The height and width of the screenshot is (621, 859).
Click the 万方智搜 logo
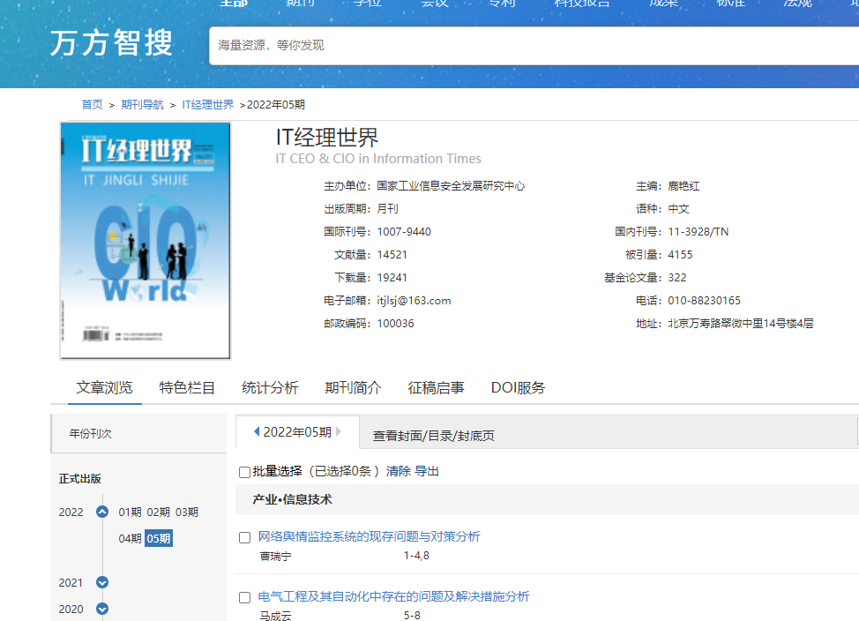click(112, 42)
